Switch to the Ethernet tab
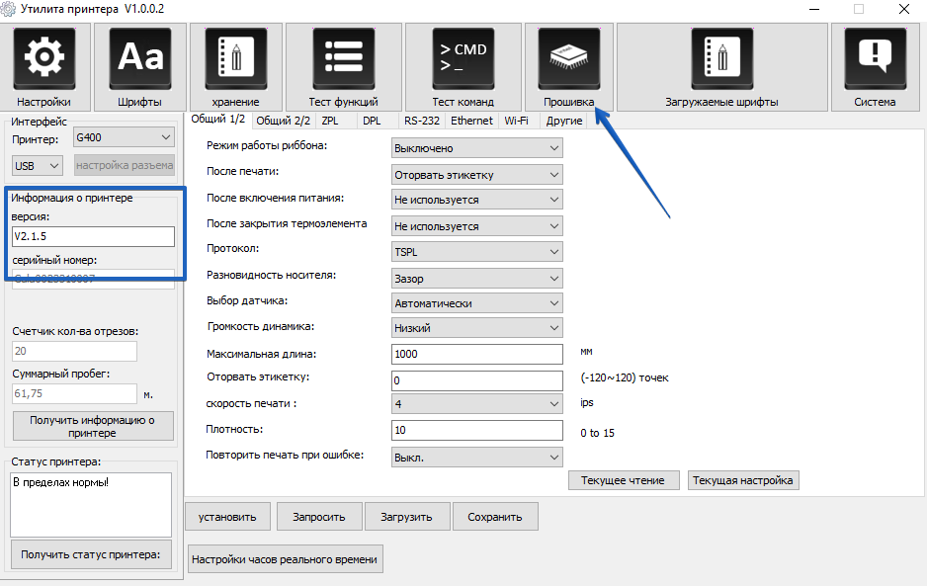The height and width of the screenshot is (586, 927). pyautogui.click(x=471, y=121)
